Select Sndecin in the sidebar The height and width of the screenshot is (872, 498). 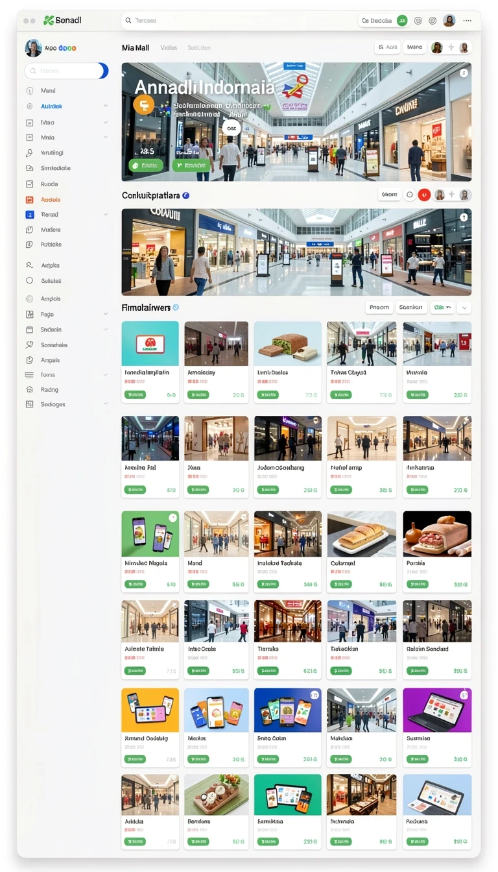point(51,330)
